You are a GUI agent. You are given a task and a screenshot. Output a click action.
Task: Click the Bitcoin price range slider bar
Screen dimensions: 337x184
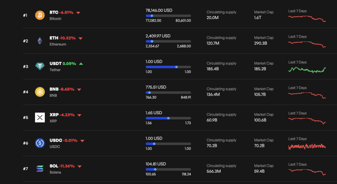tap(168, 15)
